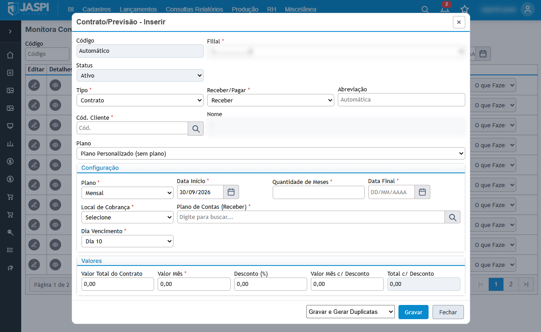Click the search magnifier in the top bar

click(x=425, y=9)
